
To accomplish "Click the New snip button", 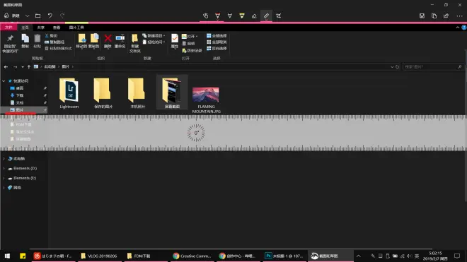I will (12, 16).
